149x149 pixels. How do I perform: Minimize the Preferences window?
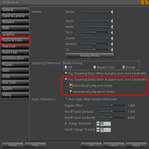[143, 2]
